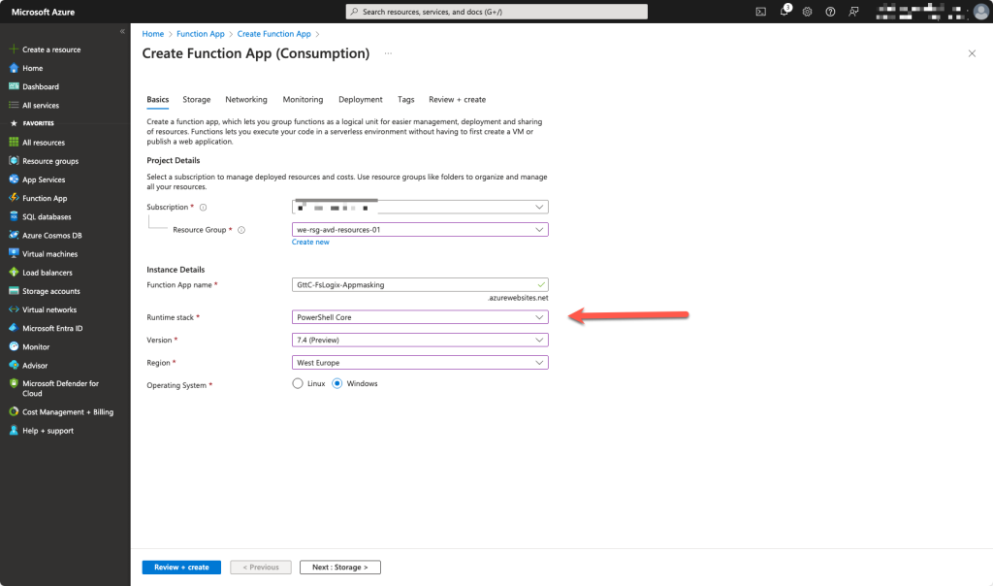The width and height of the screenshot is (993, 586).
Task: Click the Create a resource plus icon
Action: (x=14, y=49)
